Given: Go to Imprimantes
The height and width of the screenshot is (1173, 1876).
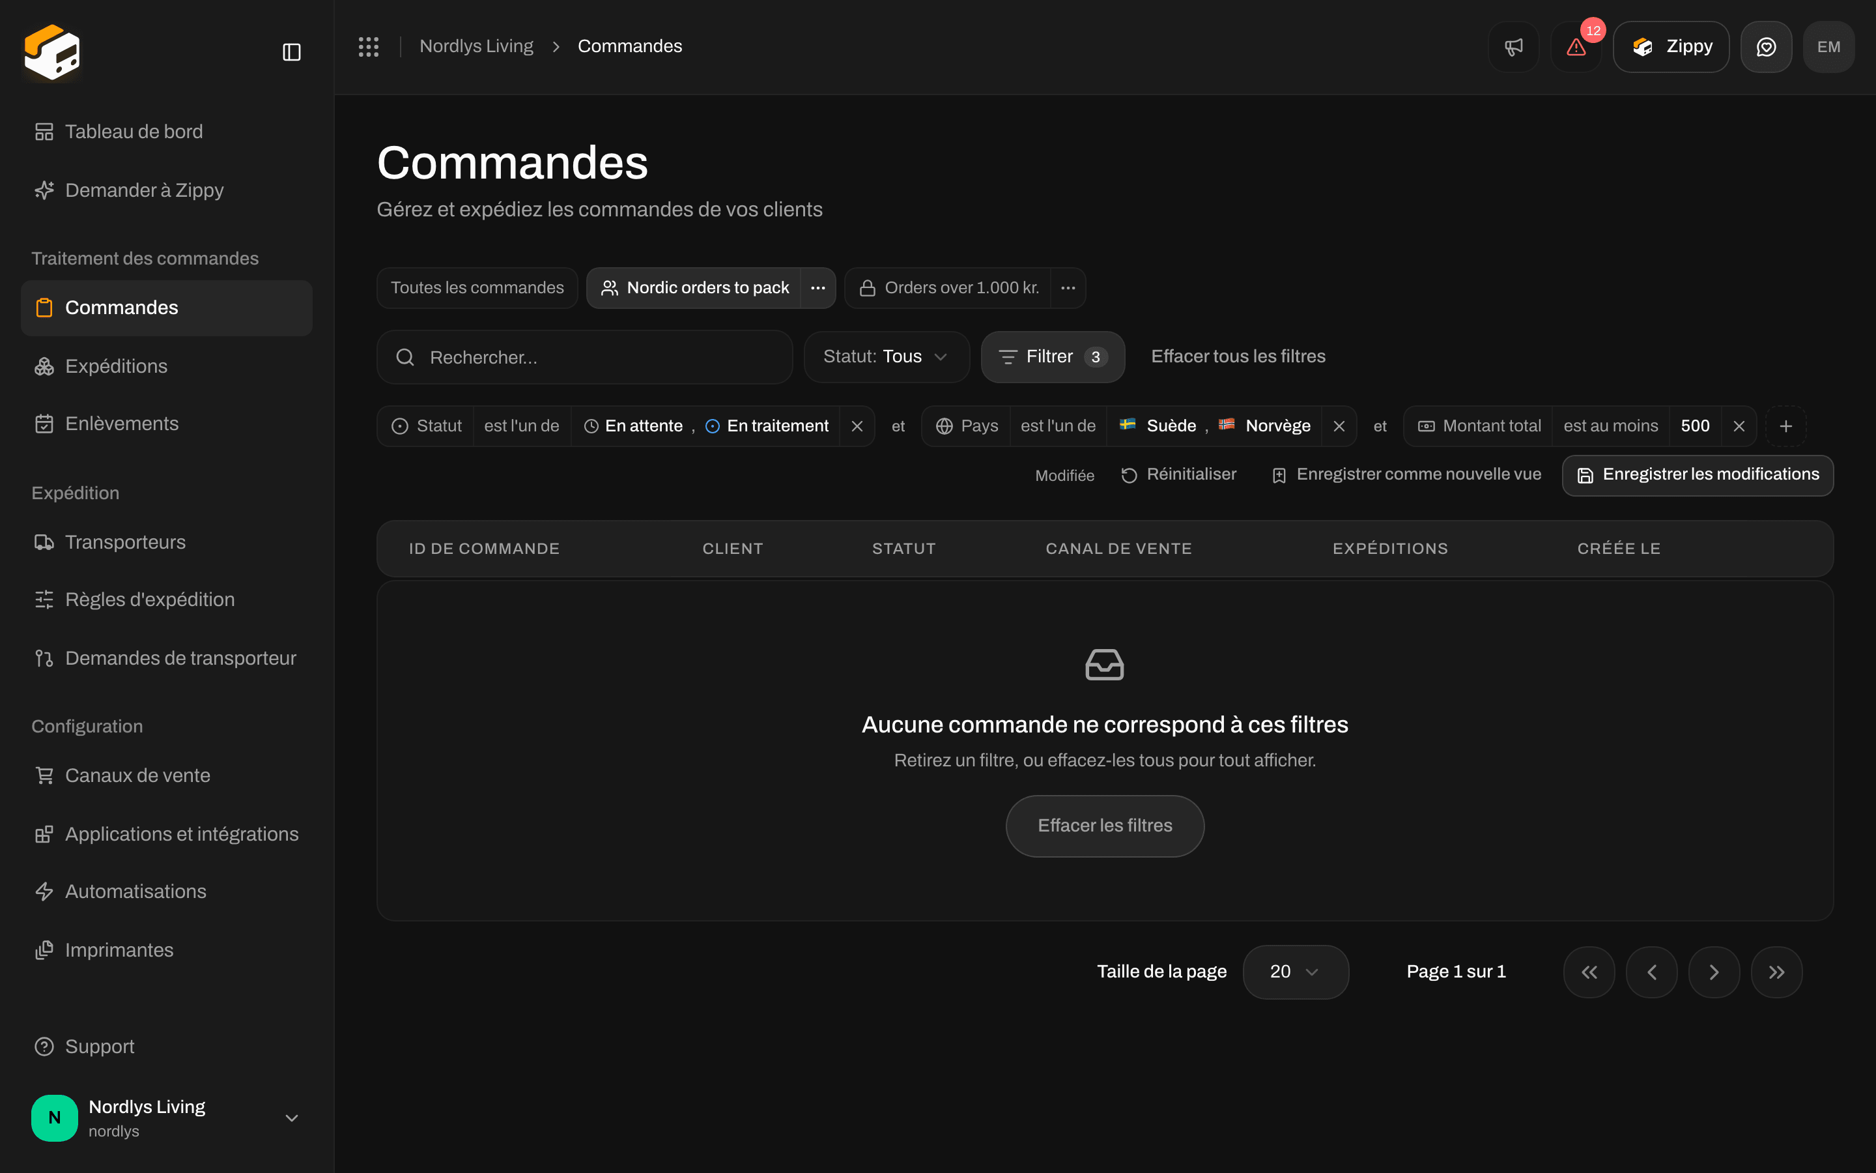Looking at the screenshot, I should point(167,950).
